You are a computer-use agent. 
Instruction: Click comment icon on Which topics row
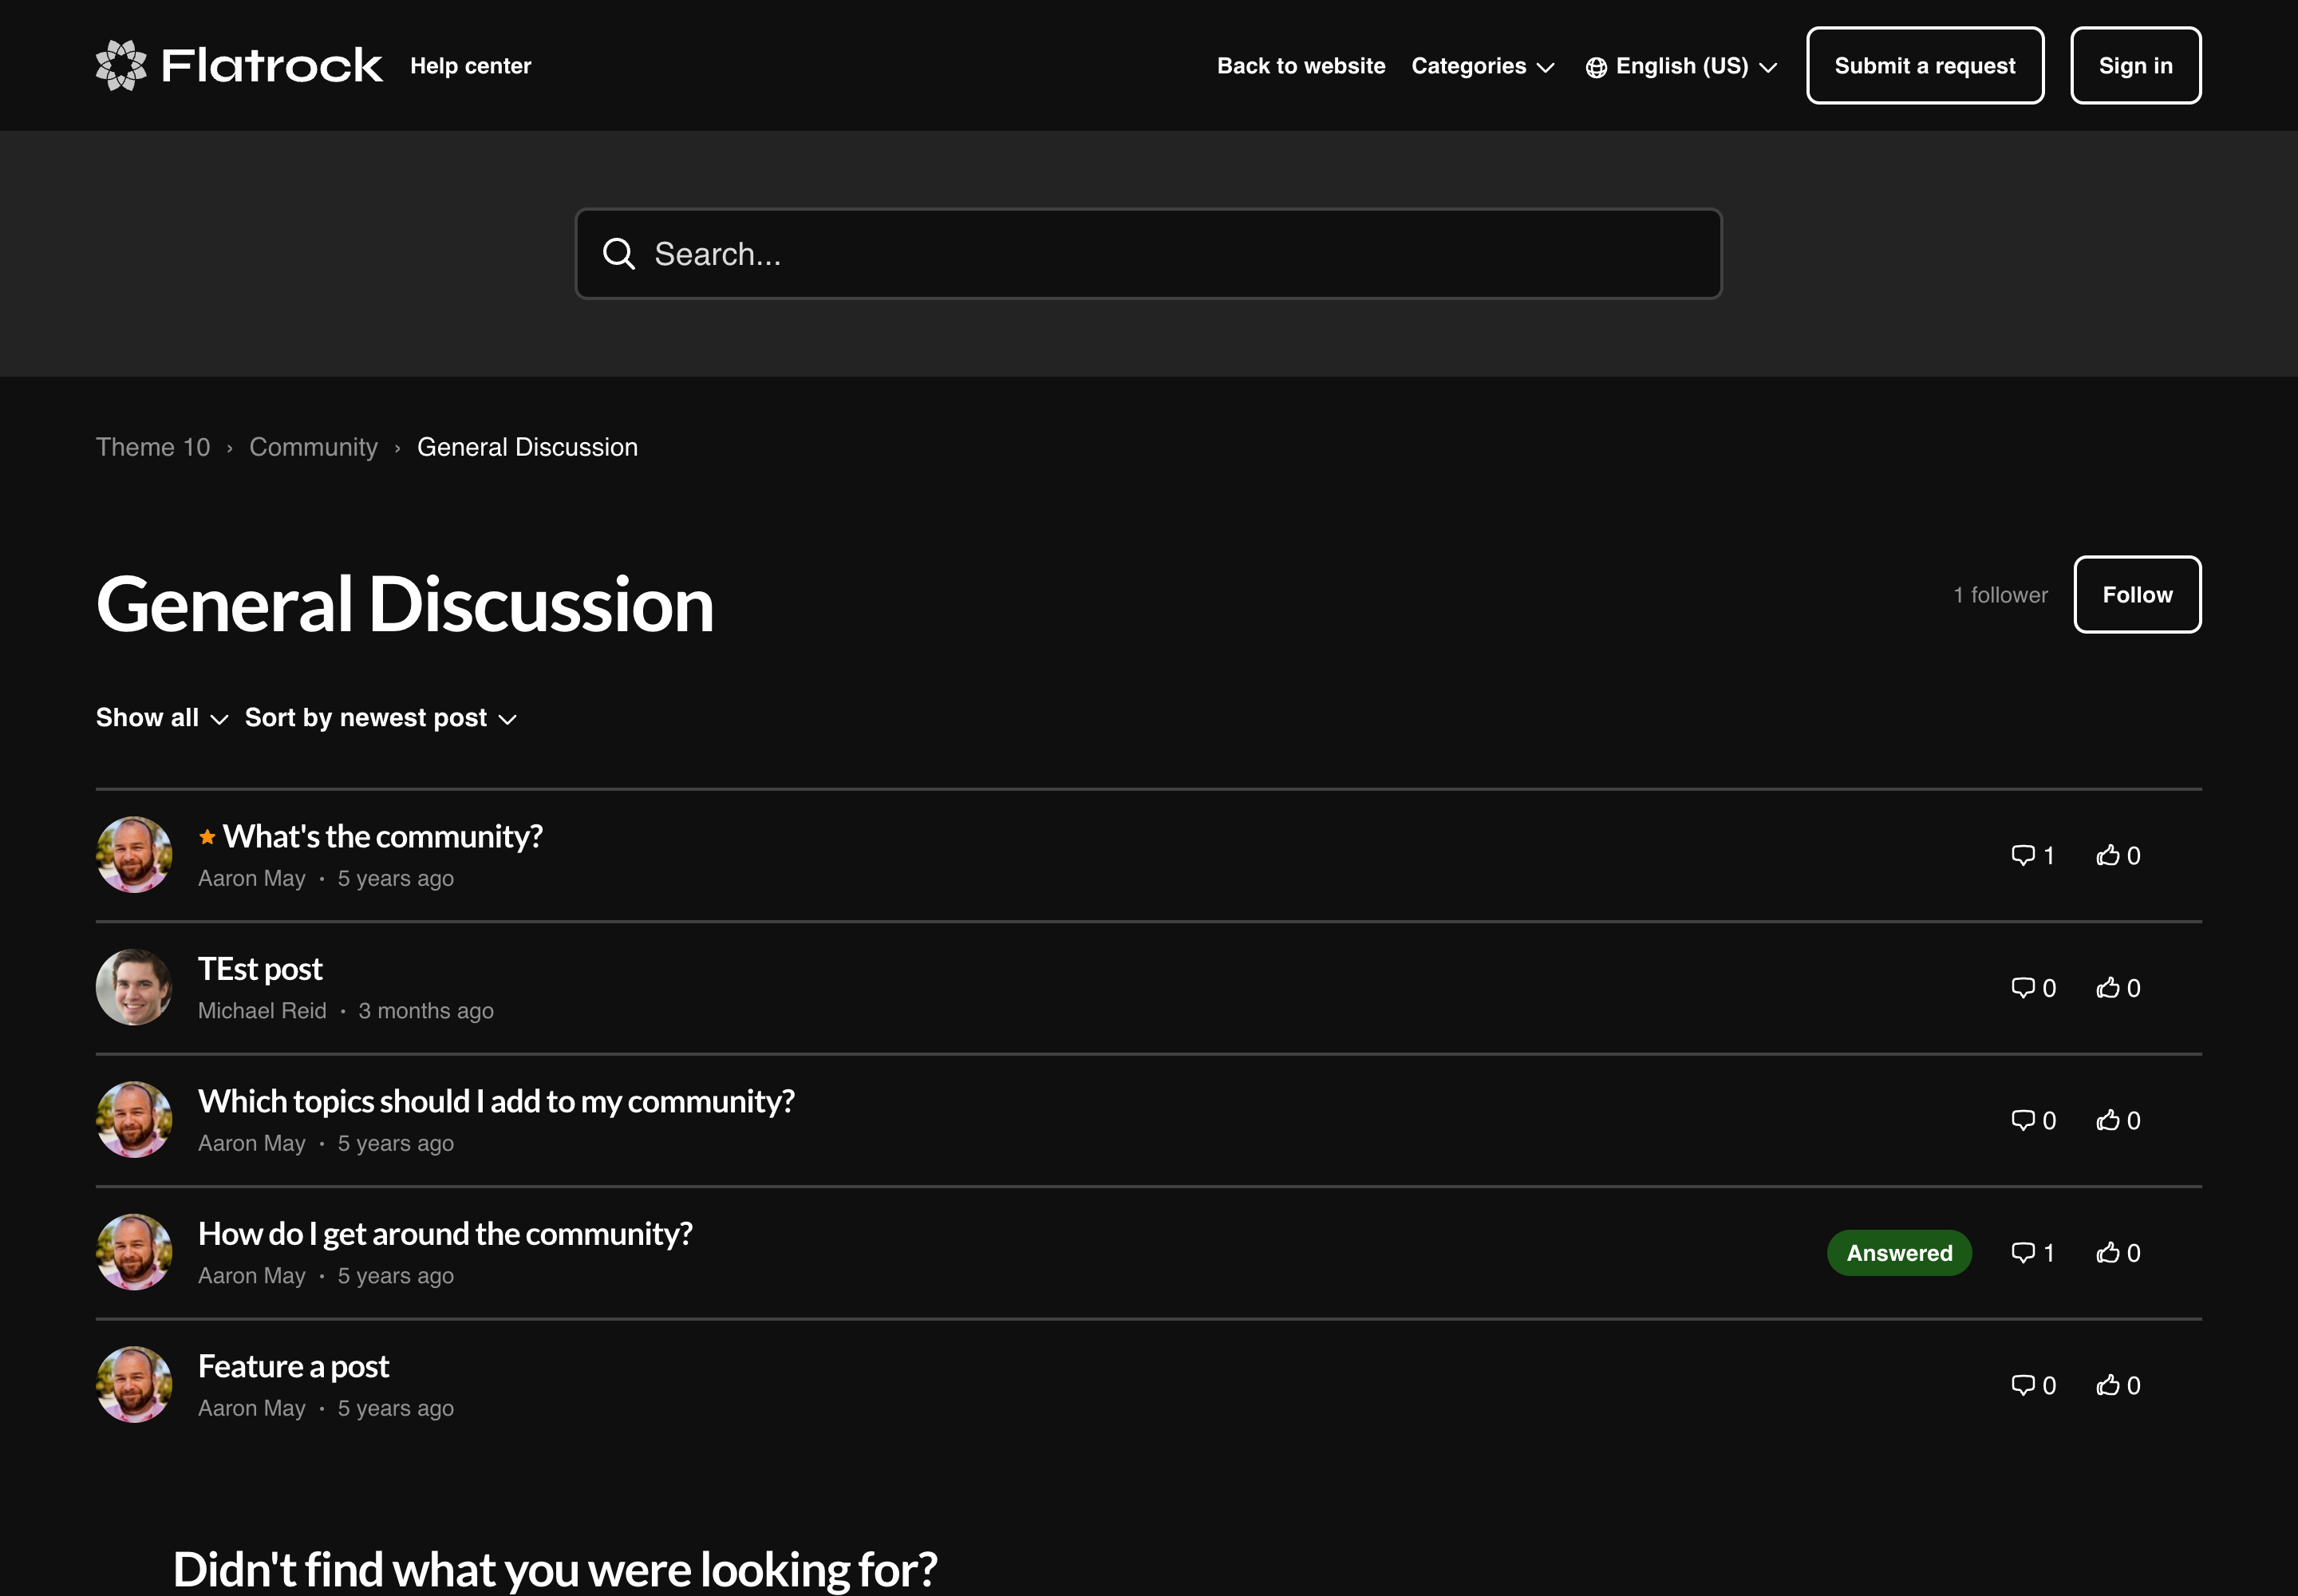point(2023,1120)
